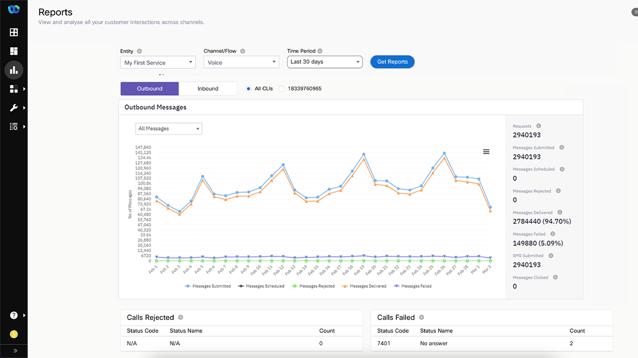This screenshot has width=638, height=358.
Task: Open the Channel/Flow dropdown set to Voice
Action: point(241,63)
